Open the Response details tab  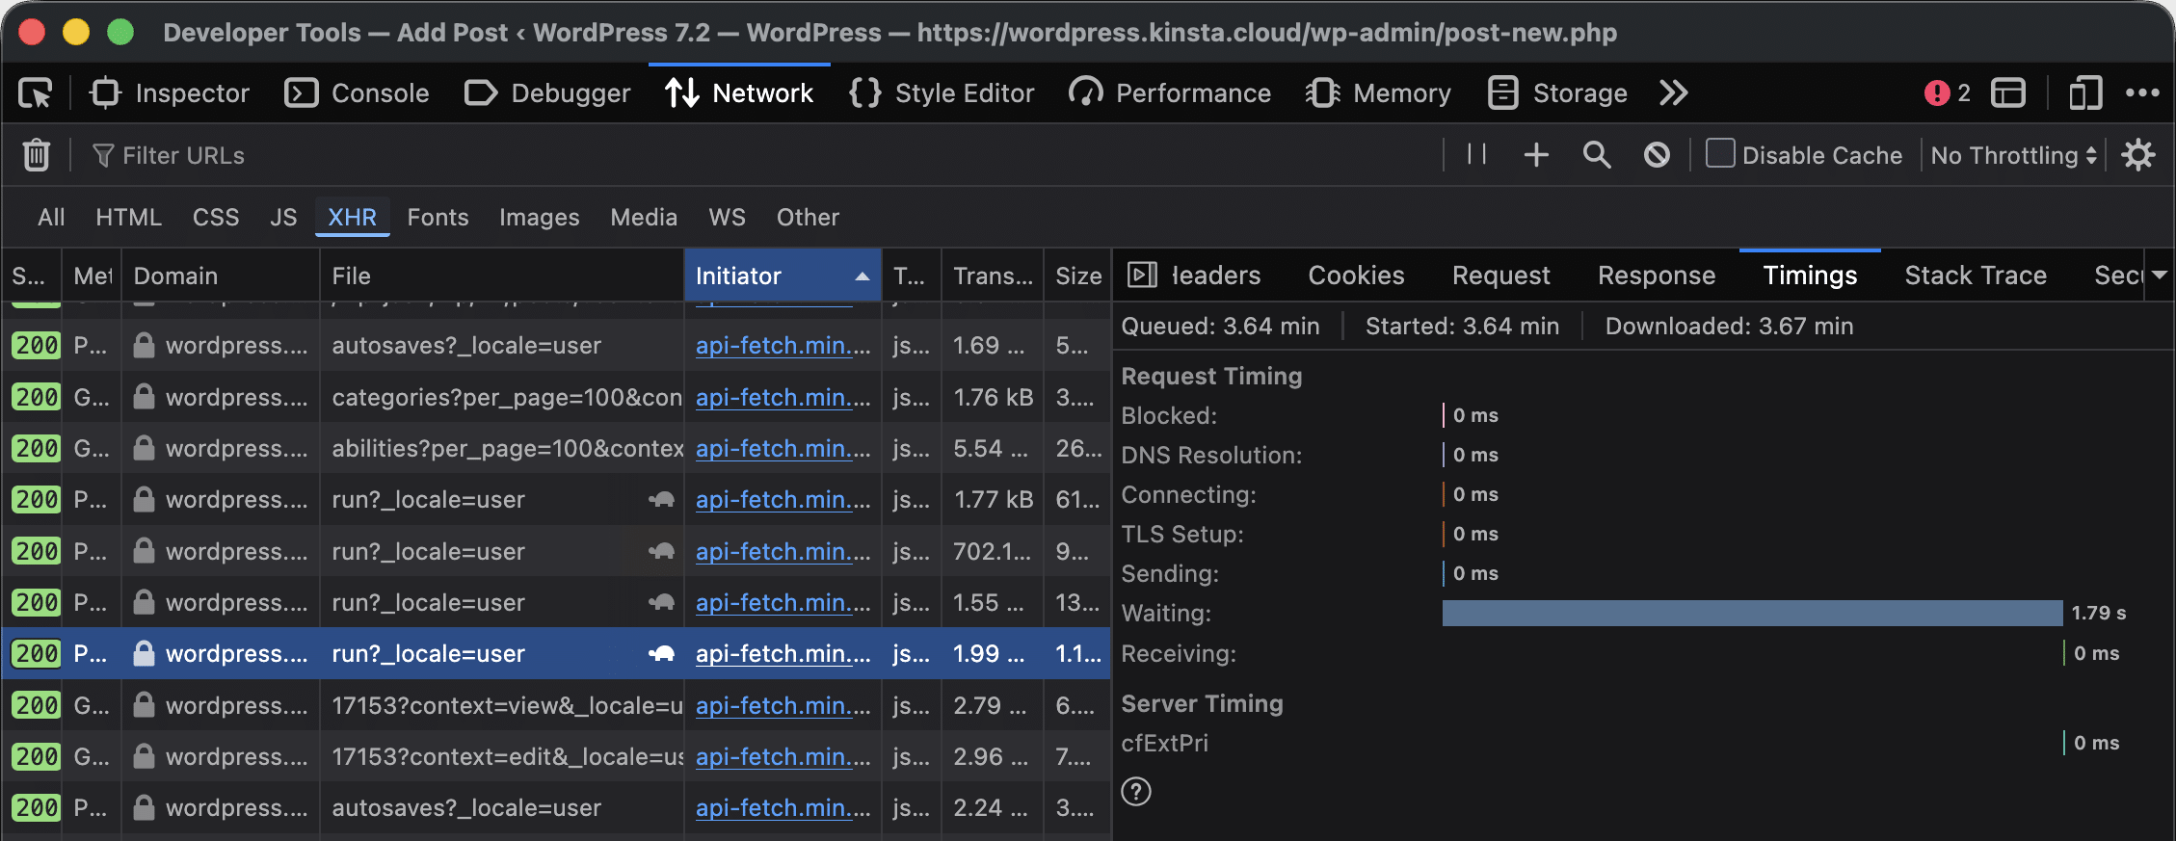point(1657,276)
